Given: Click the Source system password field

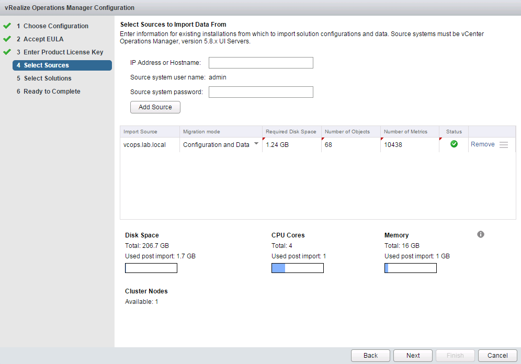Looking at the screenshot, I should point(260,93).
